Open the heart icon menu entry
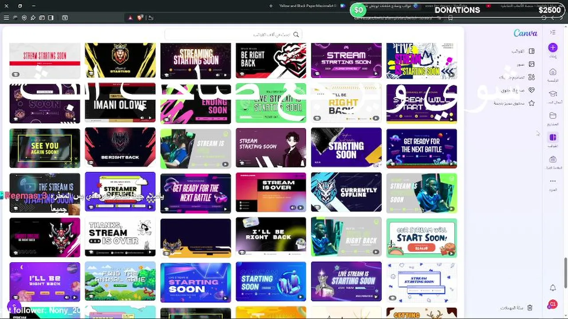The width and height of the screenshot is (568, 319). pos(517,90)
